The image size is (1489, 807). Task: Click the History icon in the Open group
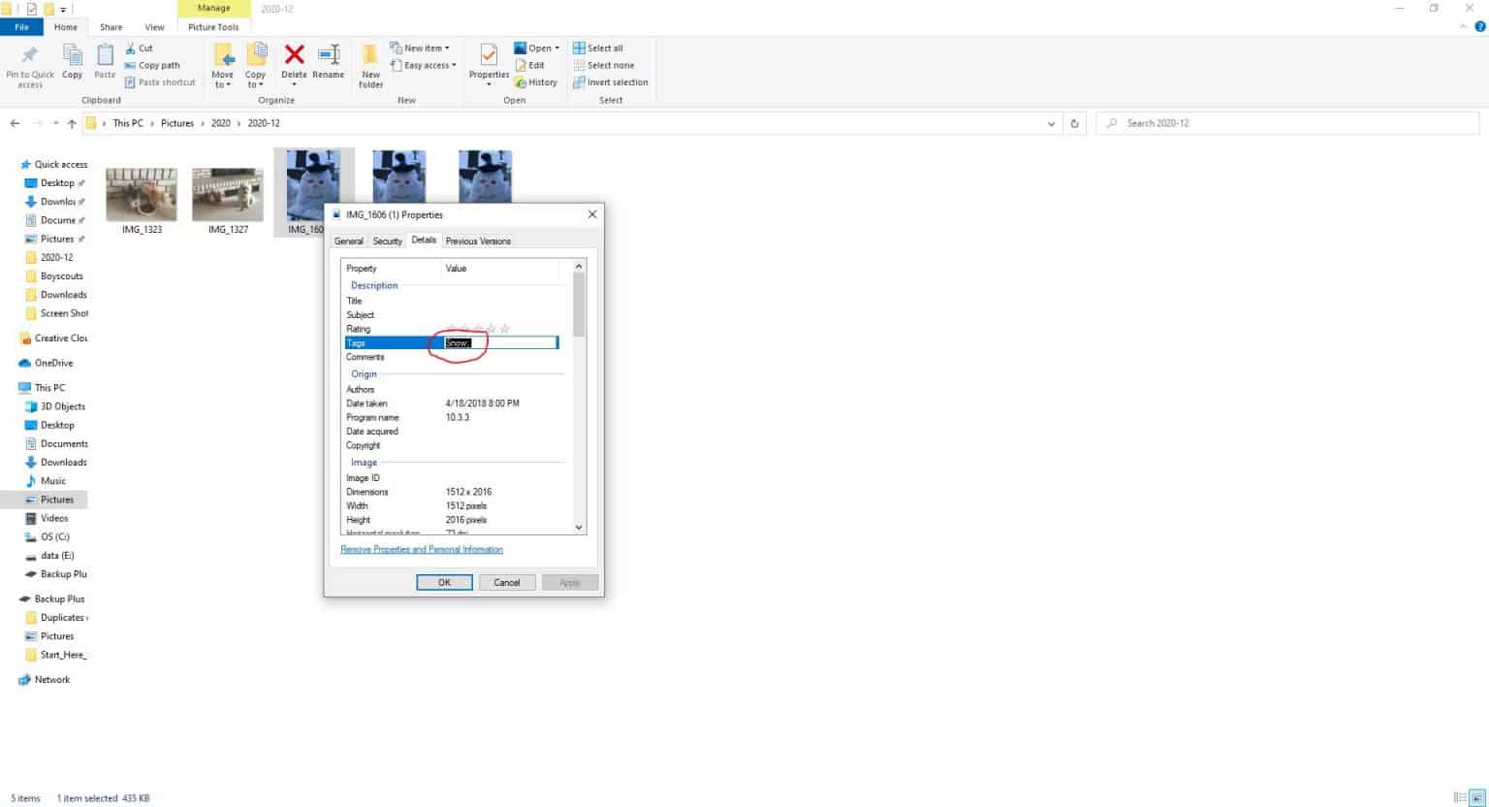tap(536, 82)
